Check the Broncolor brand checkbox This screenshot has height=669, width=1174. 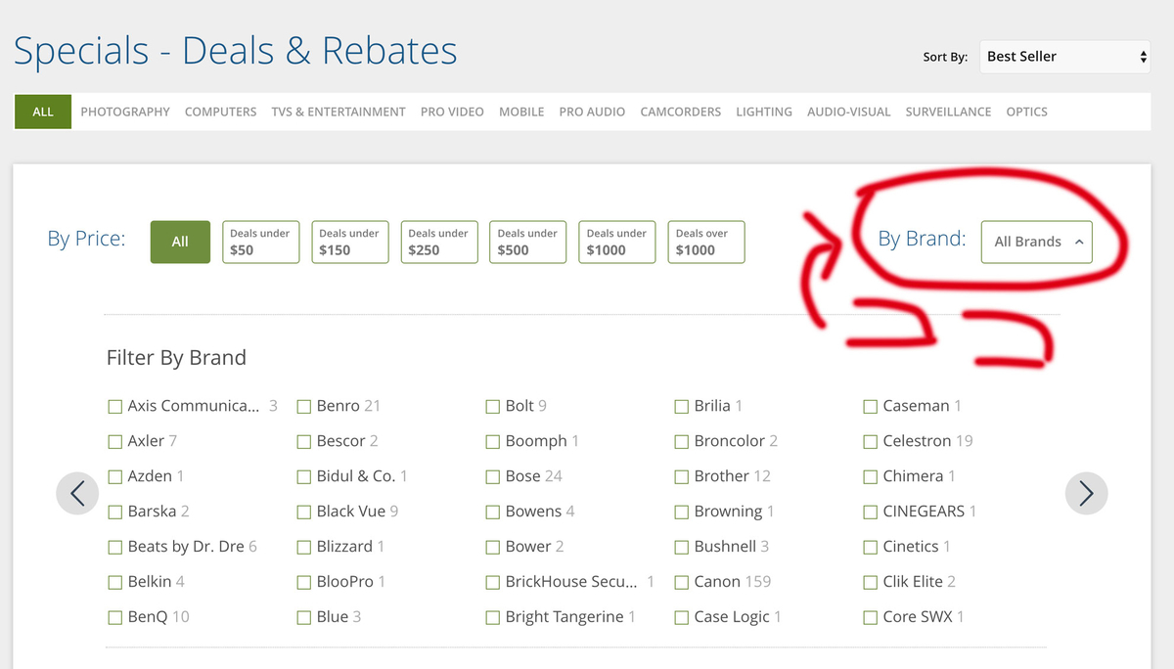point(682,441)
